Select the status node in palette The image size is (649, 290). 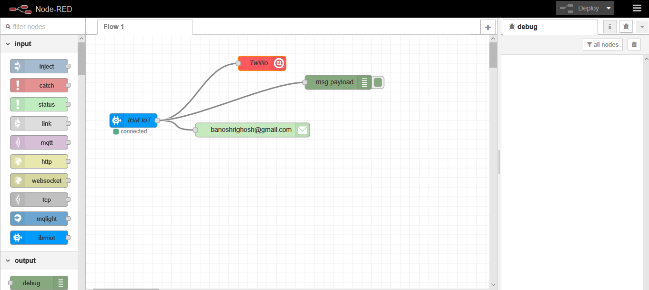click(39, 104)
